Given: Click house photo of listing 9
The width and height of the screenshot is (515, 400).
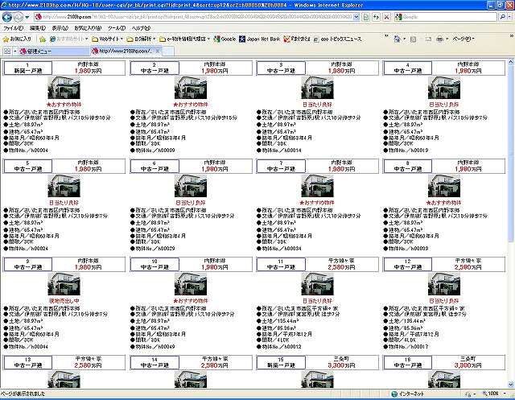Looking at the screenshot, I should pyautogui.click(x=64, y=284).
